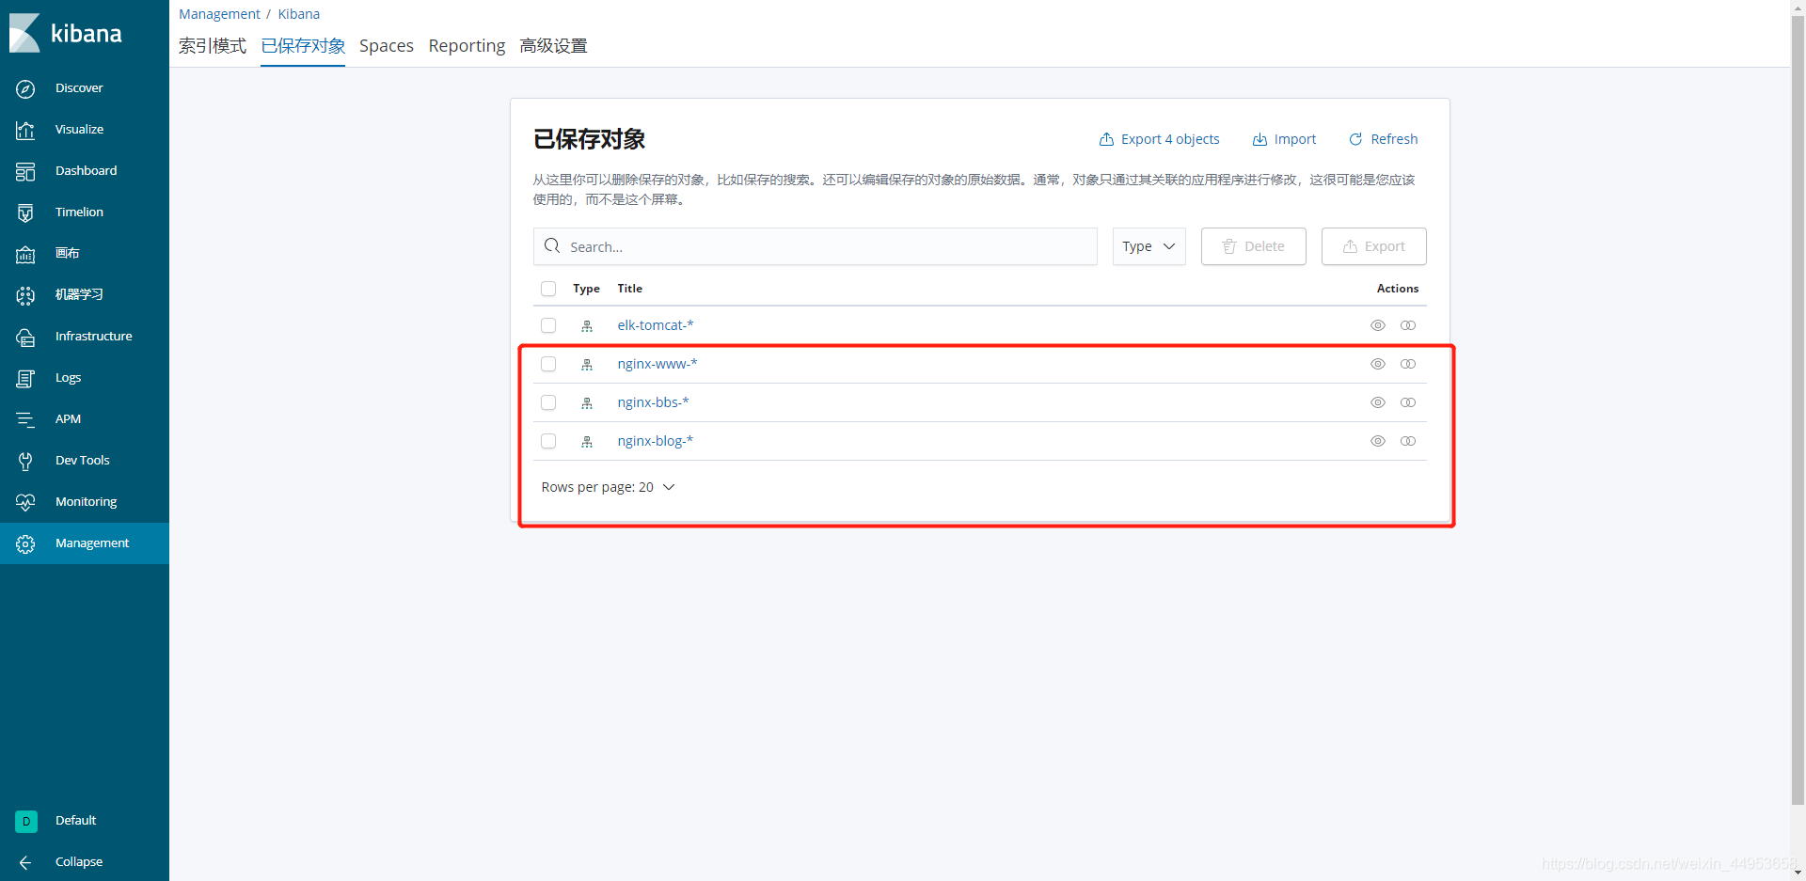Screen dimensions: 1806x881
Task: Inspect nginx-www-* via eye icon
Action: point(1378,364)
